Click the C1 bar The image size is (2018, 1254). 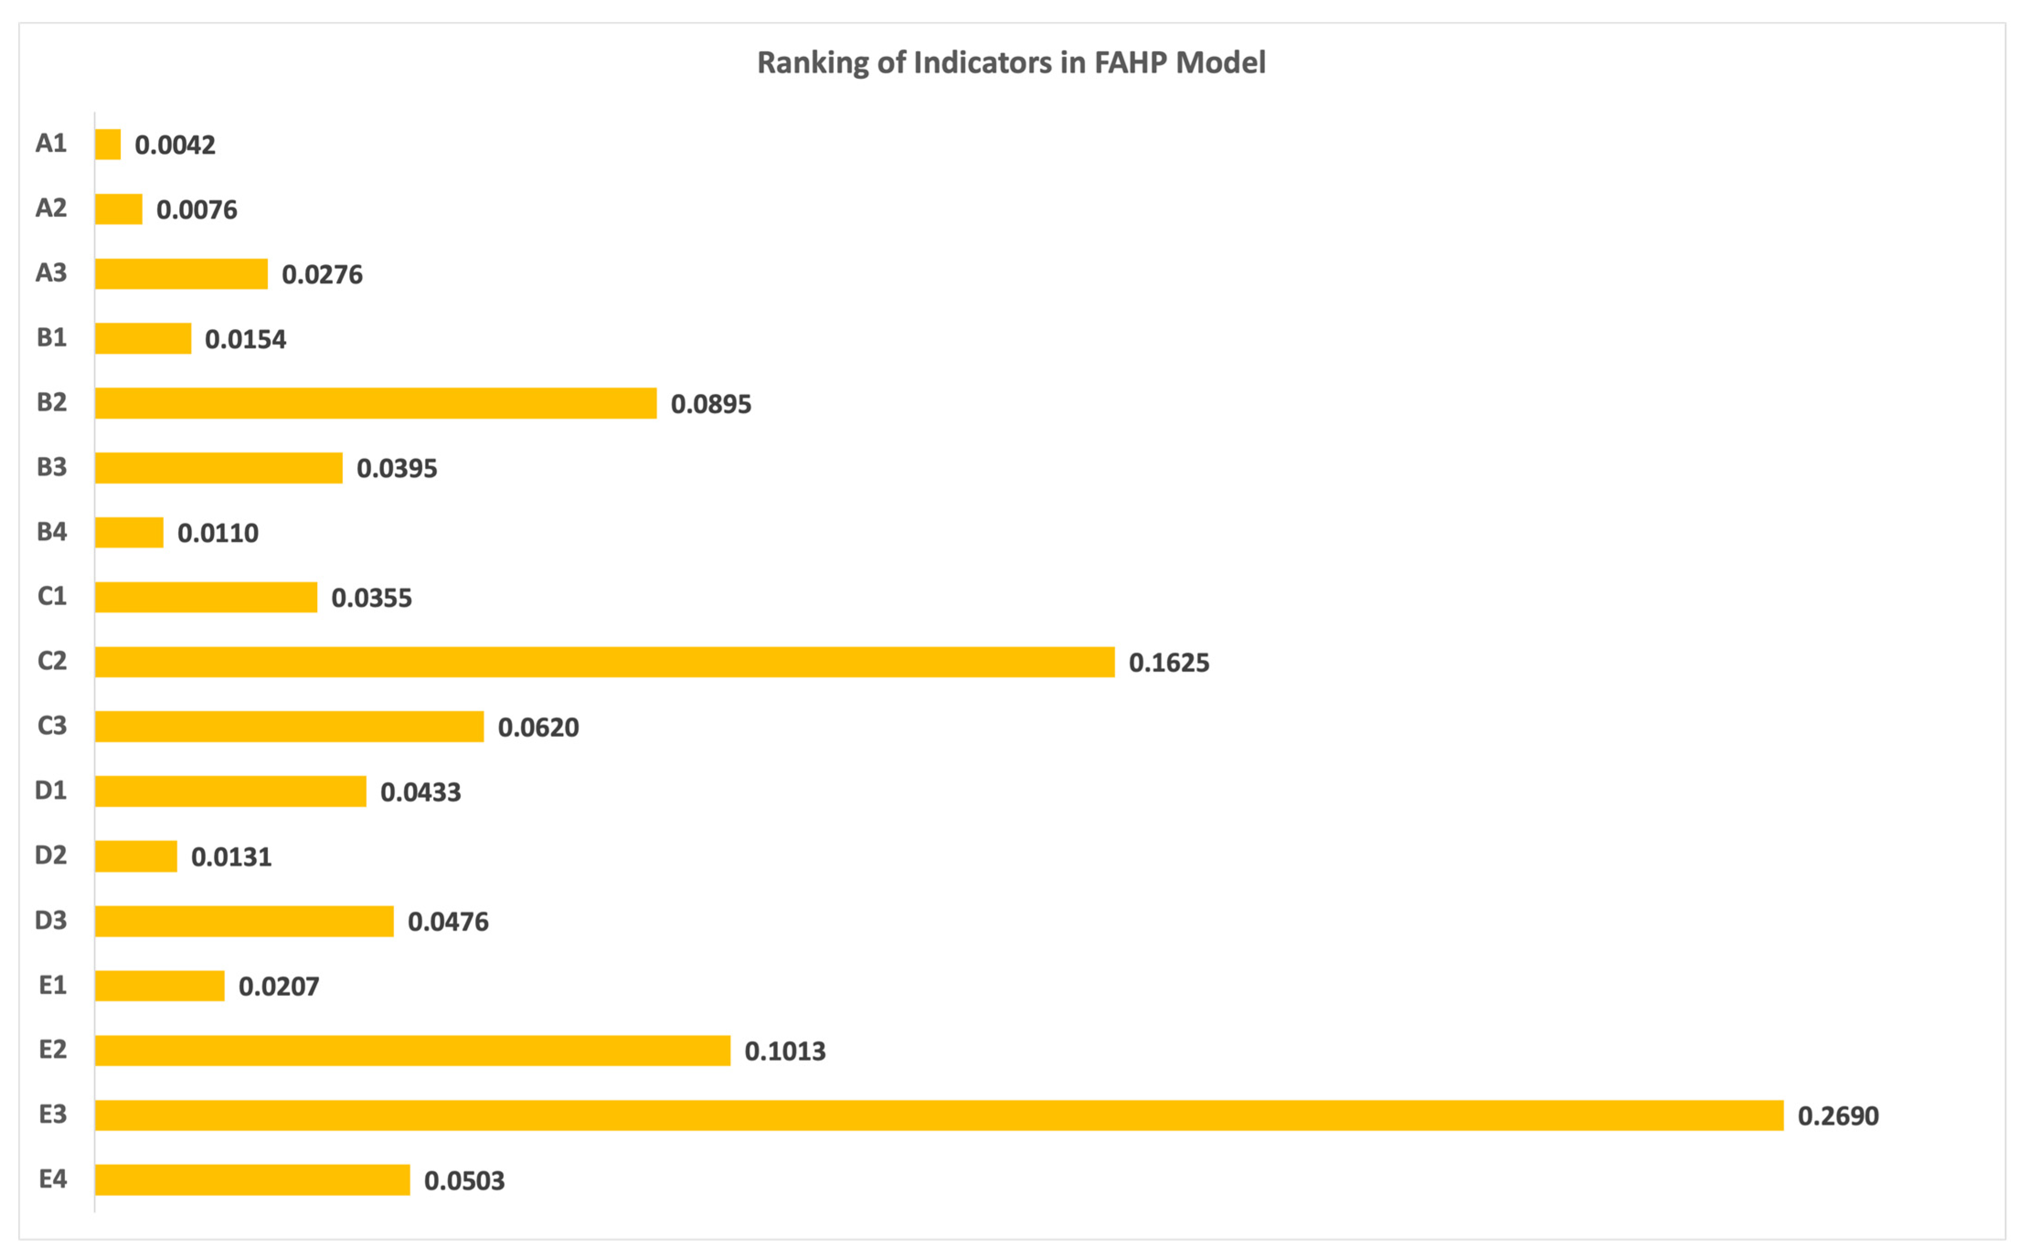pos(206,597)
